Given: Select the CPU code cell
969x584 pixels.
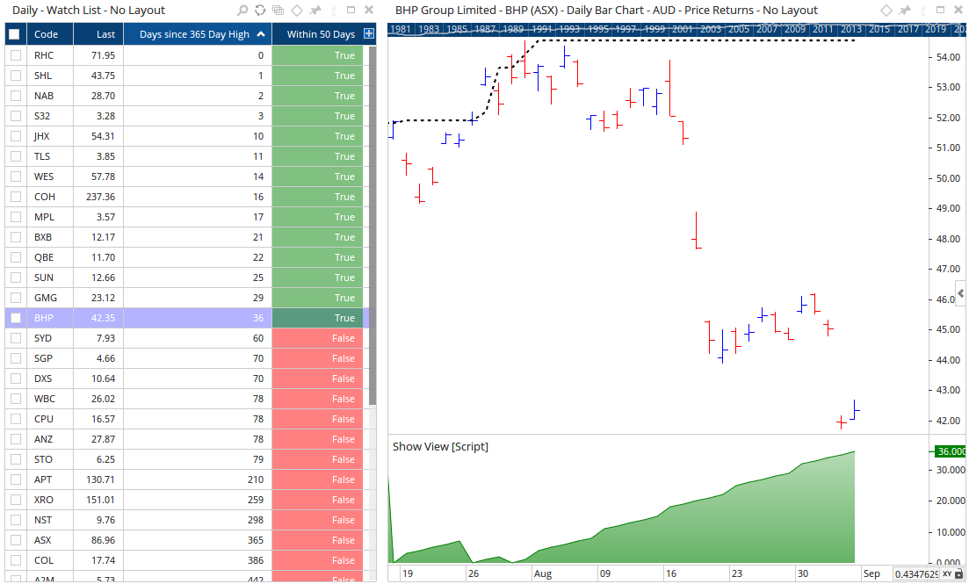Looking at the screenshot, I should pyautogui.click(x=50, y=418).
